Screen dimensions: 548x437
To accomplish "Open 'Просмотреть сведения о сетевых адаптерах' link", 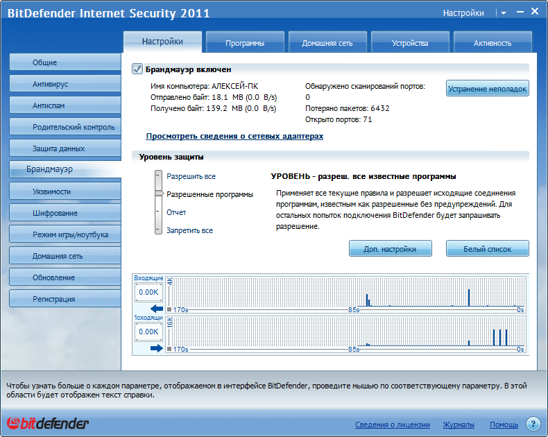I will 234,136.
